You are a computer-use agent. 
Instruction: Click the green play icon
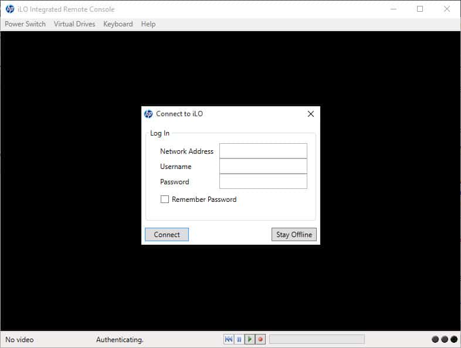coord(250,339)
